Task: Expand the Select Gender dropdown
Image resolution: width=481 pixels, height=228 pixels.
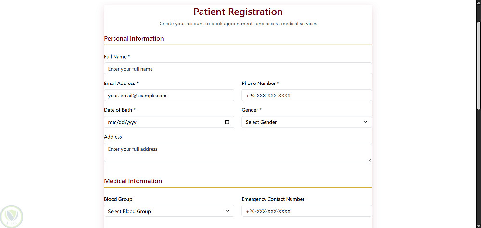Action: (307, 122)
